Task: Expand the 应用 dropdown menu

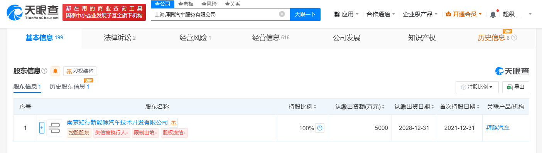Action: (x=346, y=14)
